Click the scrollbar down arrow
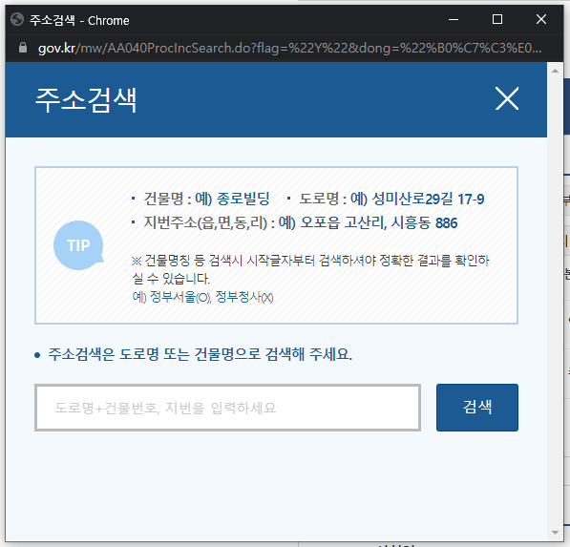Viewport: 570px width, 547px height. 555,533
